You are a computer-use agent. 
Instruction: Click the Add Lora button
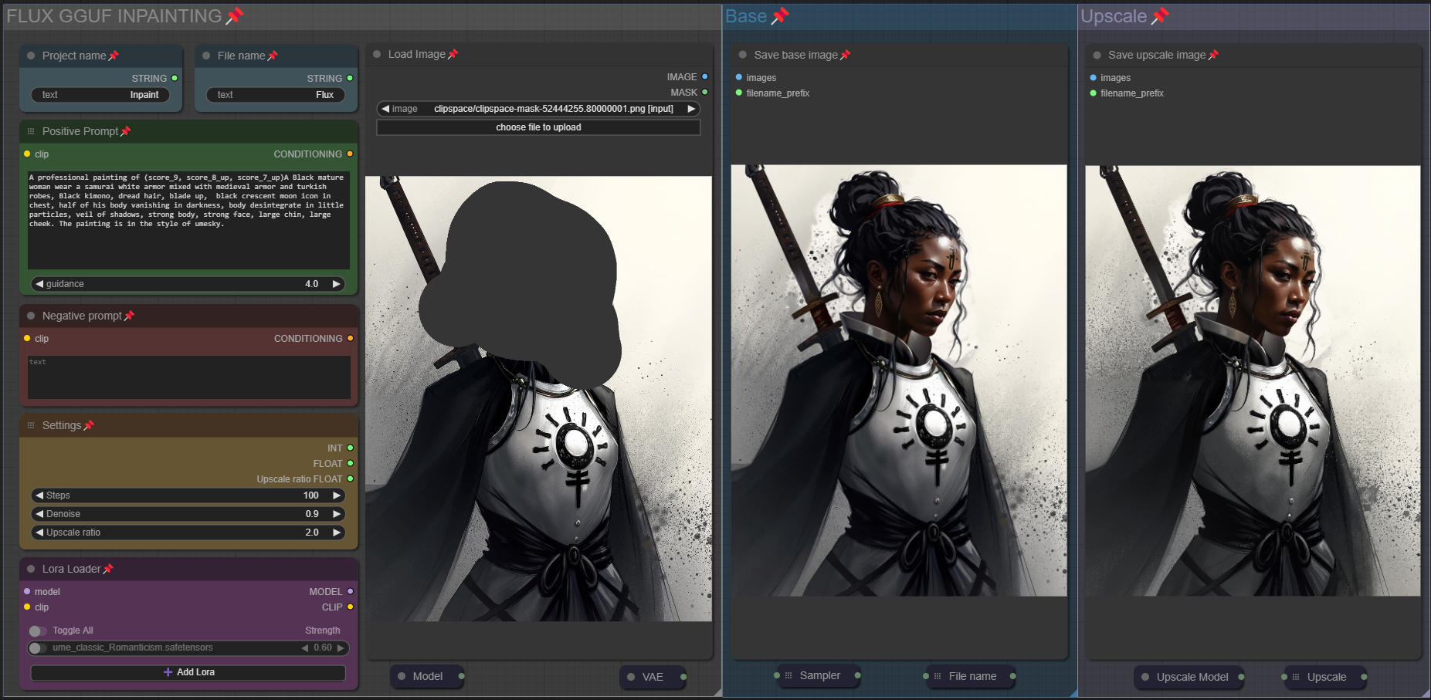click(188, 672)
